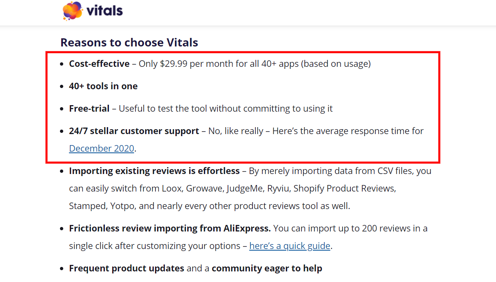Click "Importing existing reviews is effortless" text
The height and width of the screenshot is (282, 496).
point(154,171)
